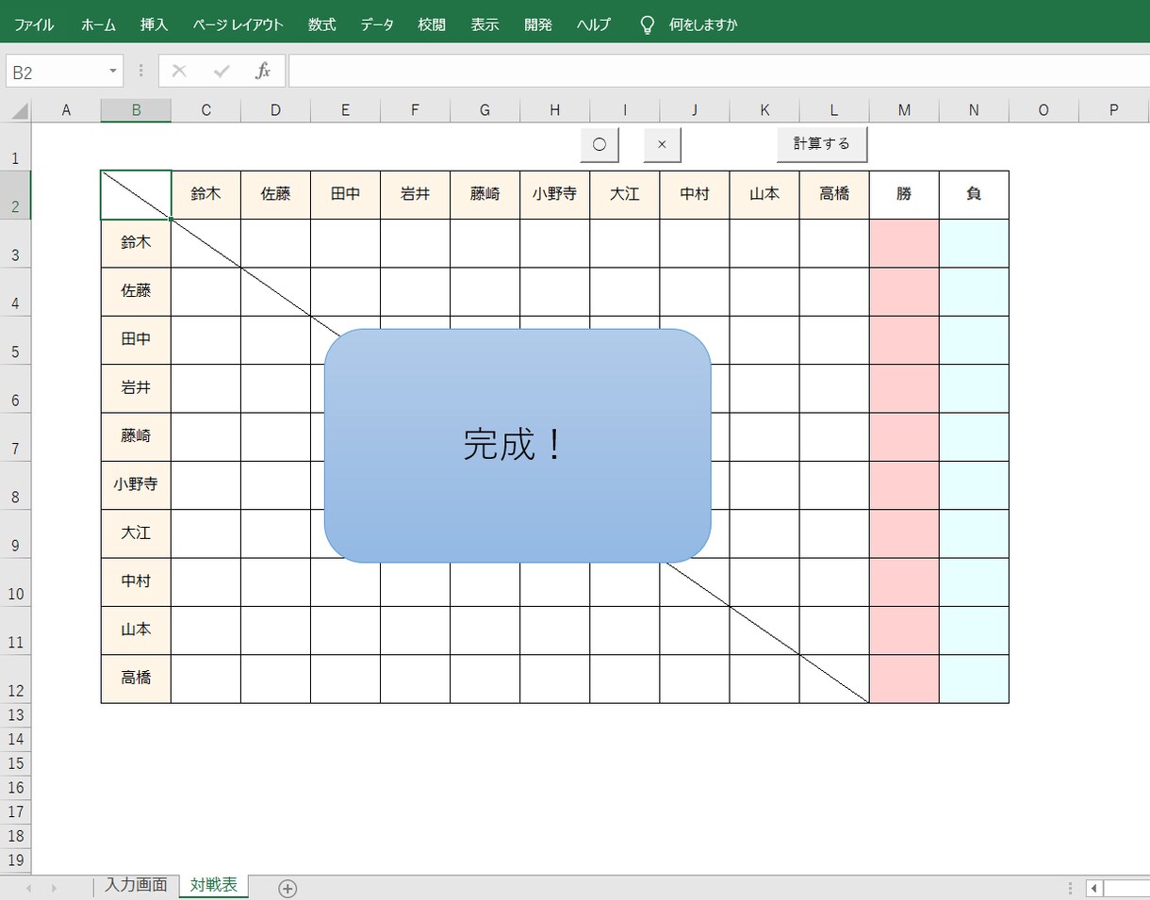
Task: Click the ○ button above the table
Action: pyautogui.click(x=600, y=144)
